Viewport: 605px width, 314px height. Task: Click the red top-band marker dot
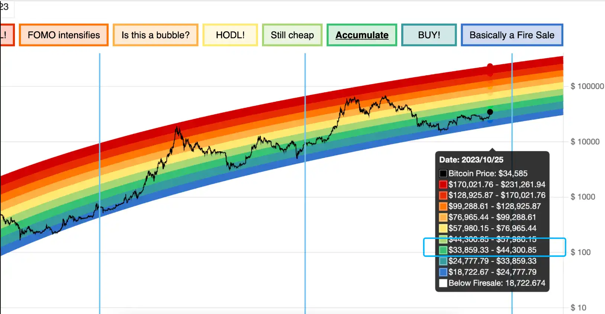click(x=490, y=66)
